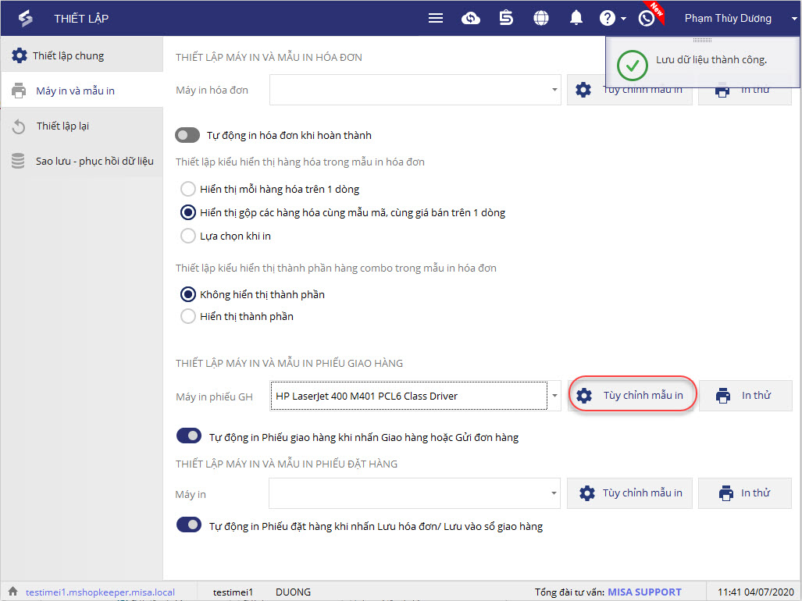The height and width of the screenshot is (601, 802).
Task: Select Lựa chọn khi in radio option
Action: pos(188,236)
